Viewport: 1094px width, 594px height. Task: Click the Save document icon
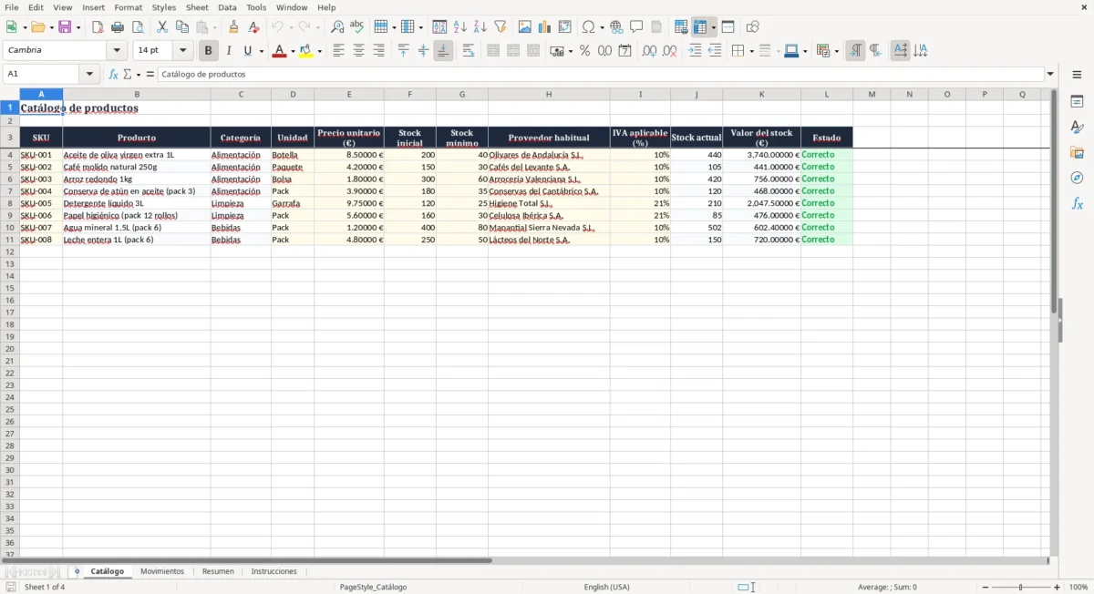[66, 27]
